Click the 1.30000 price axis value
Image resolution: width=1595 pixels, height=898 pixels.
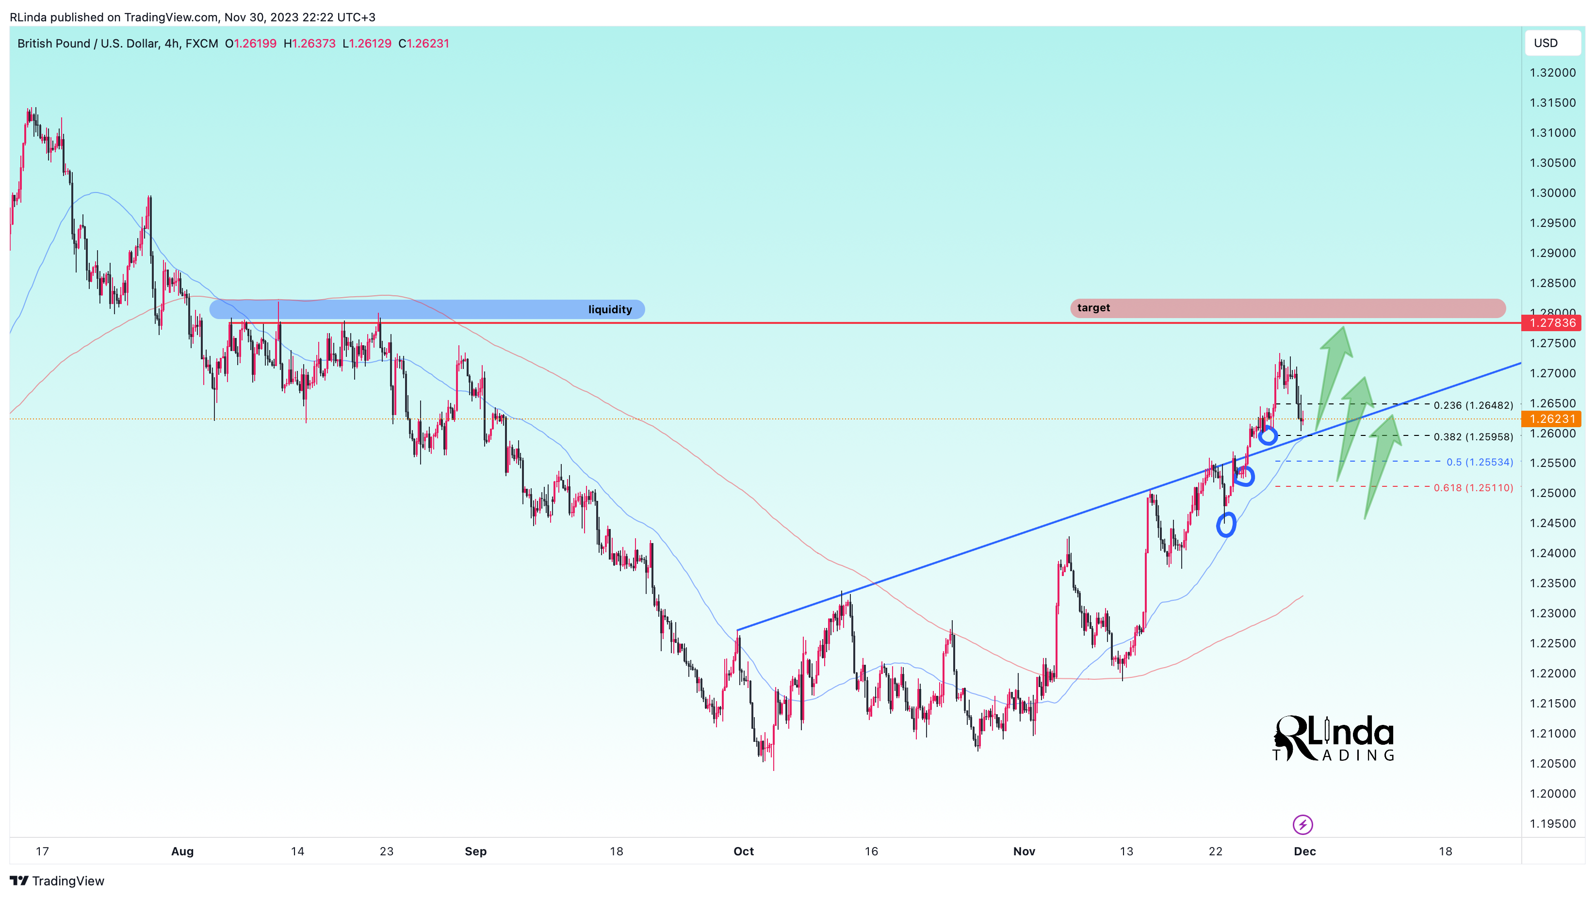[1552, 193]
